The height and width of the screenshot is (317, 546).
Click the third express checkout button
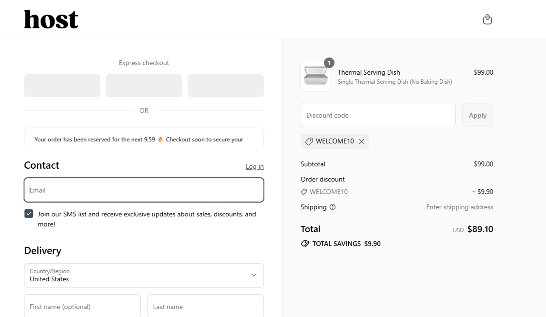pos(226,86)
